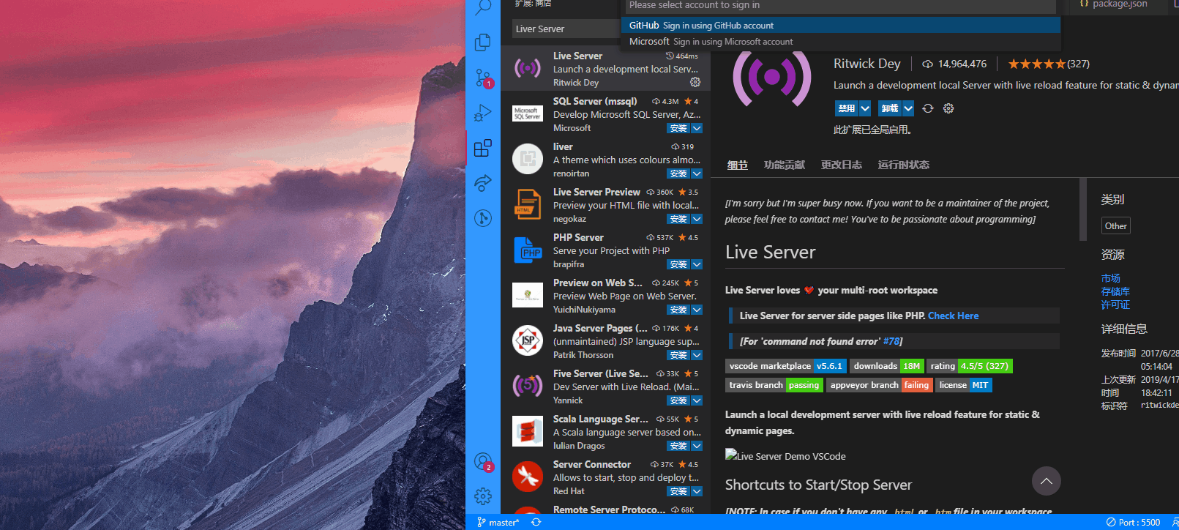Click the SQL Server (mssql) extension logo
The height and width of the screenshot is (530, 1179).
pyautogui.click(x=527, y=113)
